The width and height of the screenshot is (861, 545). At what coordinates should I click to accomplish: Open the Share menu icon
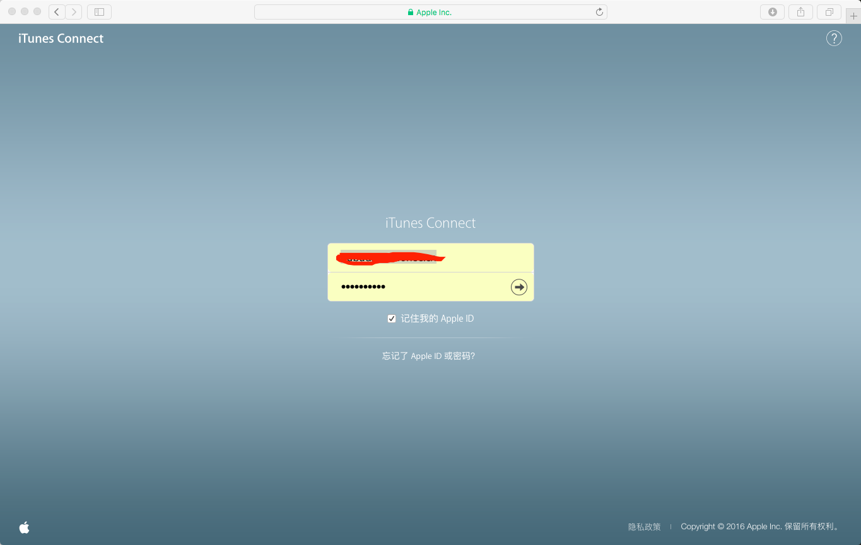(800, 12)
